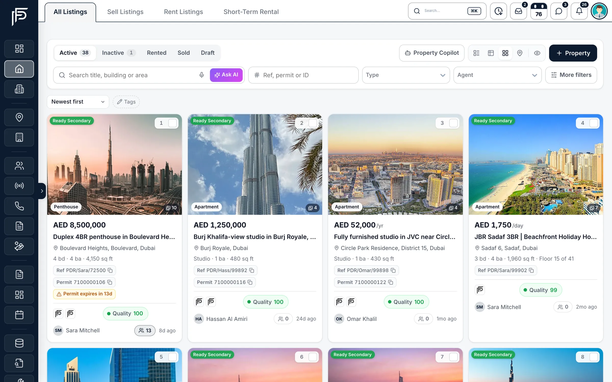Switch to the Rent Listings tab
612x382 pixels.
pyautogui.click(x=183, y=12)
